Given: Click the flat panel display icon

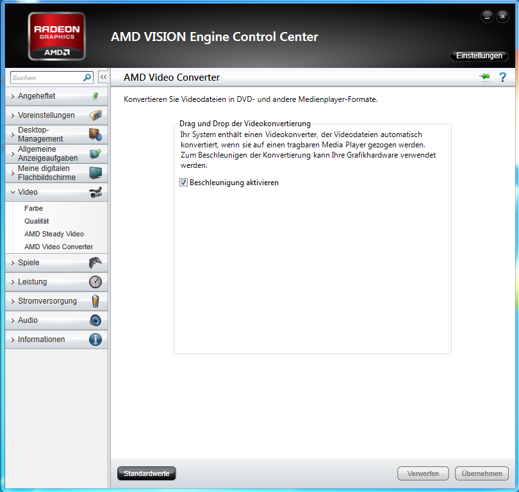Looking at the screenshot, I should 95,173.
